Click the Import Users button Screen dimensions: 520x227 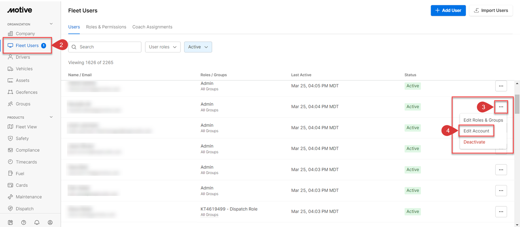point(491,11)
